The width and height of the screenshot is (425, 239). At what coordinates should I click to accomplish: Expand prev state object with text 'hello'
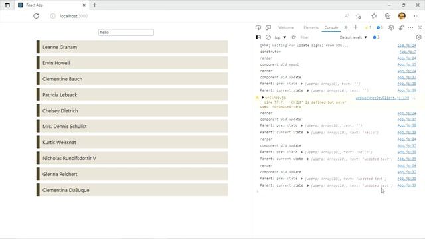pyautogui.click(x=301, y=152)
